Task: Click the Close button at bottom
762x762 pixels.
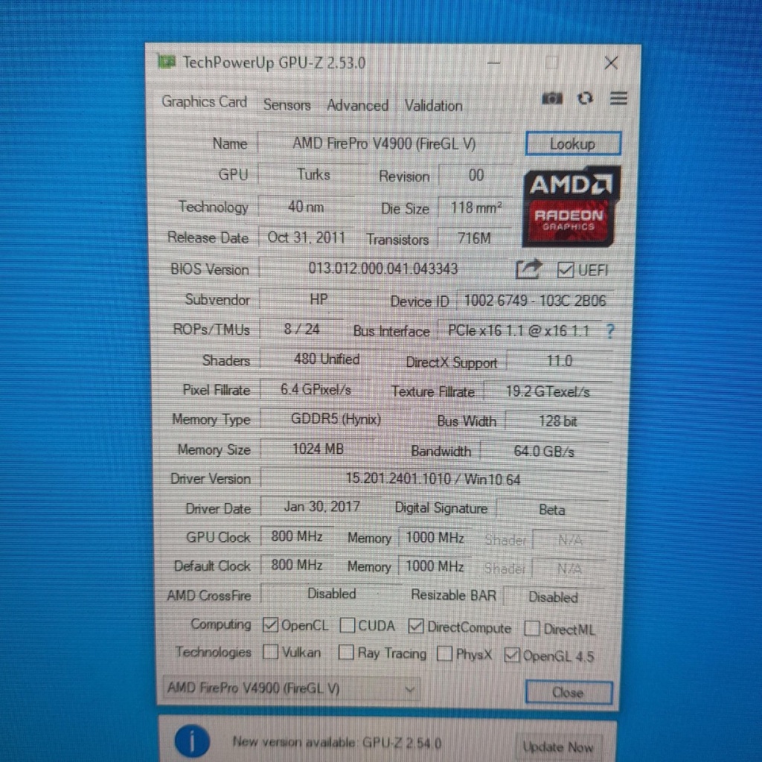Action: tap(569, 692)
